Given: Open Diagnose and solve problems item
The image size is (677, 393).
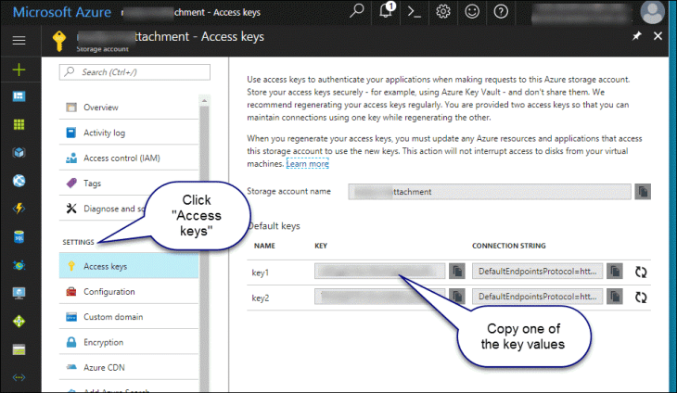Looking at the screenshot, I should [129, 209].
